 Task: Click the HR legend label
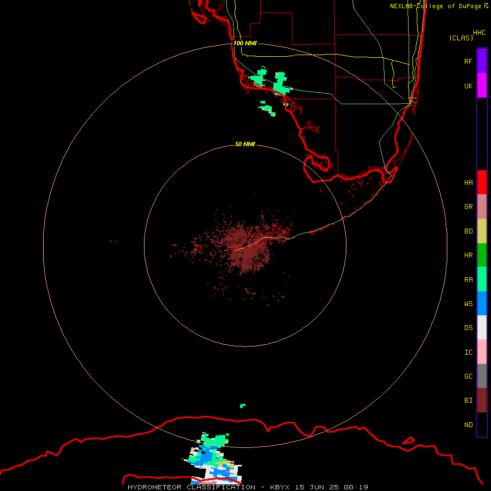click(x=468, y=255)
